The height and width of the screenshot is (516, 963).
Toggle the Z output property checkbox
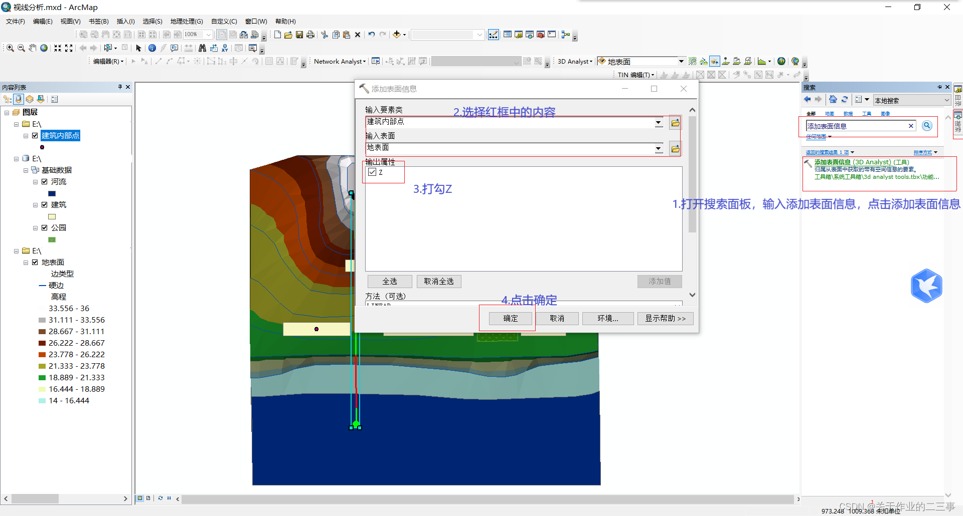(372, 172)
